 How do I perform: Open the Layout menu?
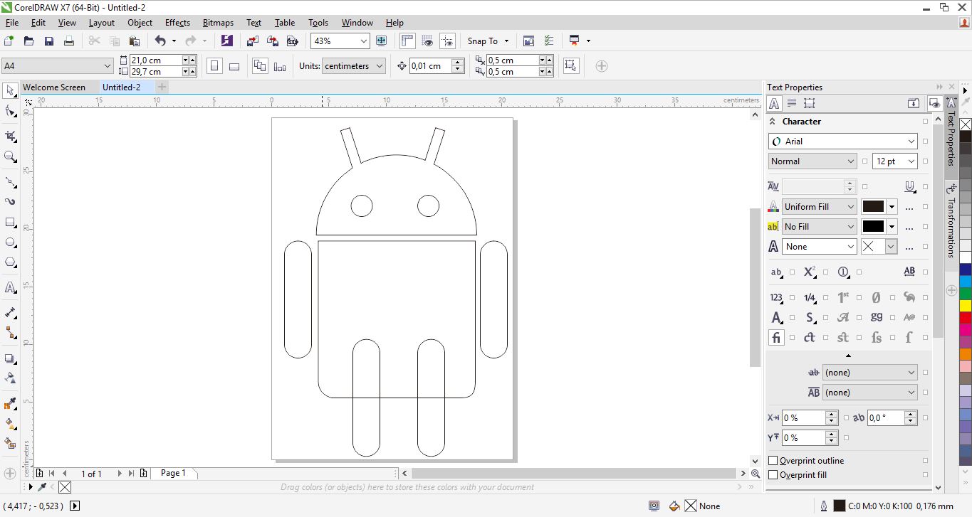tap(102, 23)
